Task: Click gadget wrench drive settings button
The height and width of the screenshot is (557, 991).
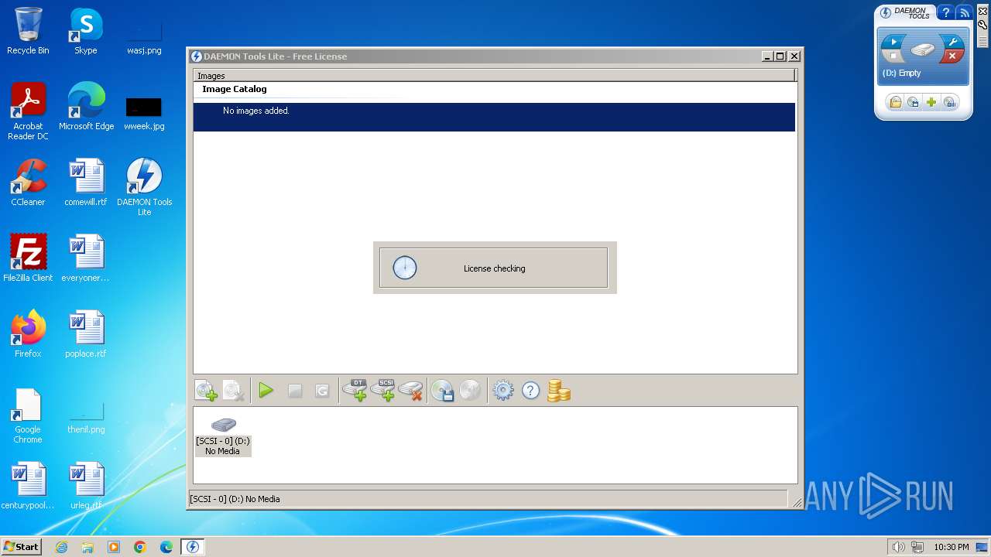Action: pos(952,42)
